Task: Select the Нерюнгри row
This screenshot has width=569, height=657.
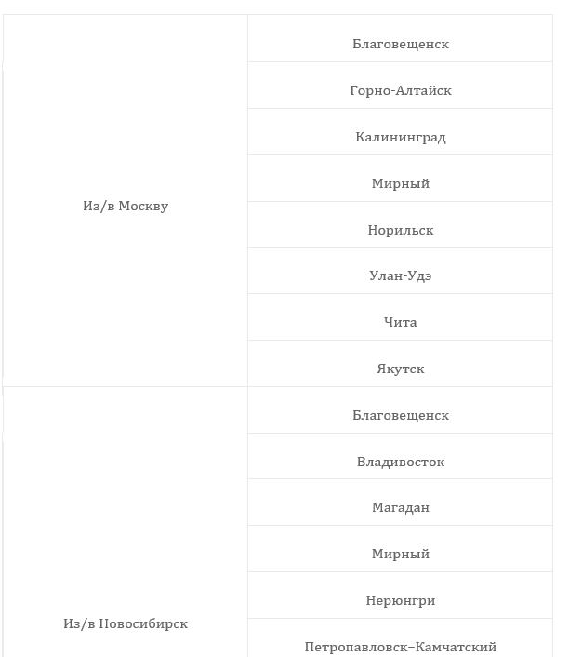Action: (401, 596)
